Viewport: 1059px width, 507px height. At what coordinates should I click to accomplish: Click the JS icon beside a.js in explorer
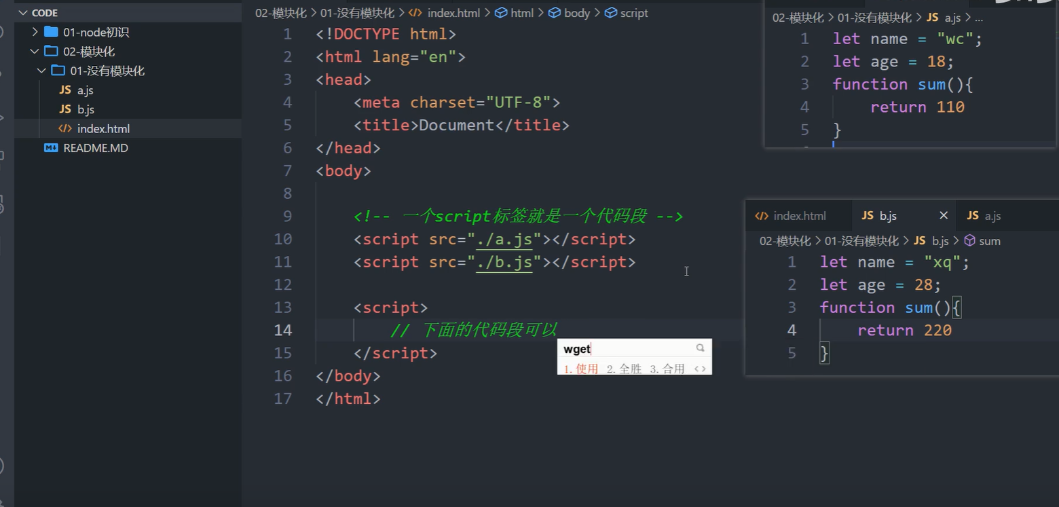65,90
